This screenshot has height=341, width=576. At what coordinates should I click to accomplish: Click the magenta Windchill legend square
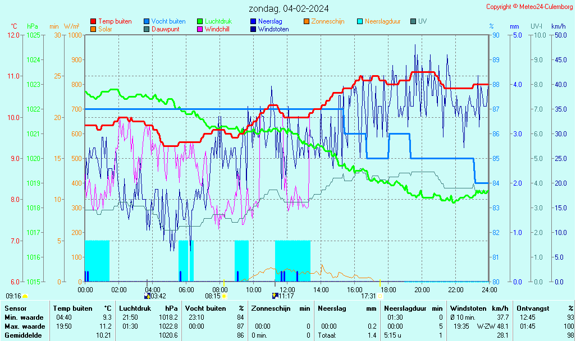(x=200, y=29)
